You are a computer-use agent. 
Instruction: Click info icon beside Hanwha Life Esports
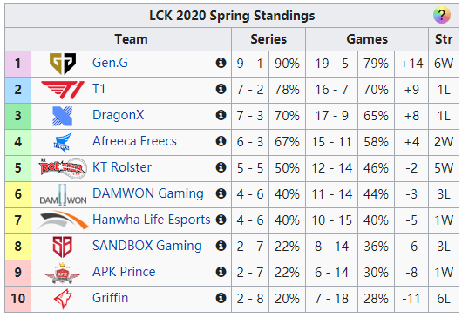coord(221,220)
